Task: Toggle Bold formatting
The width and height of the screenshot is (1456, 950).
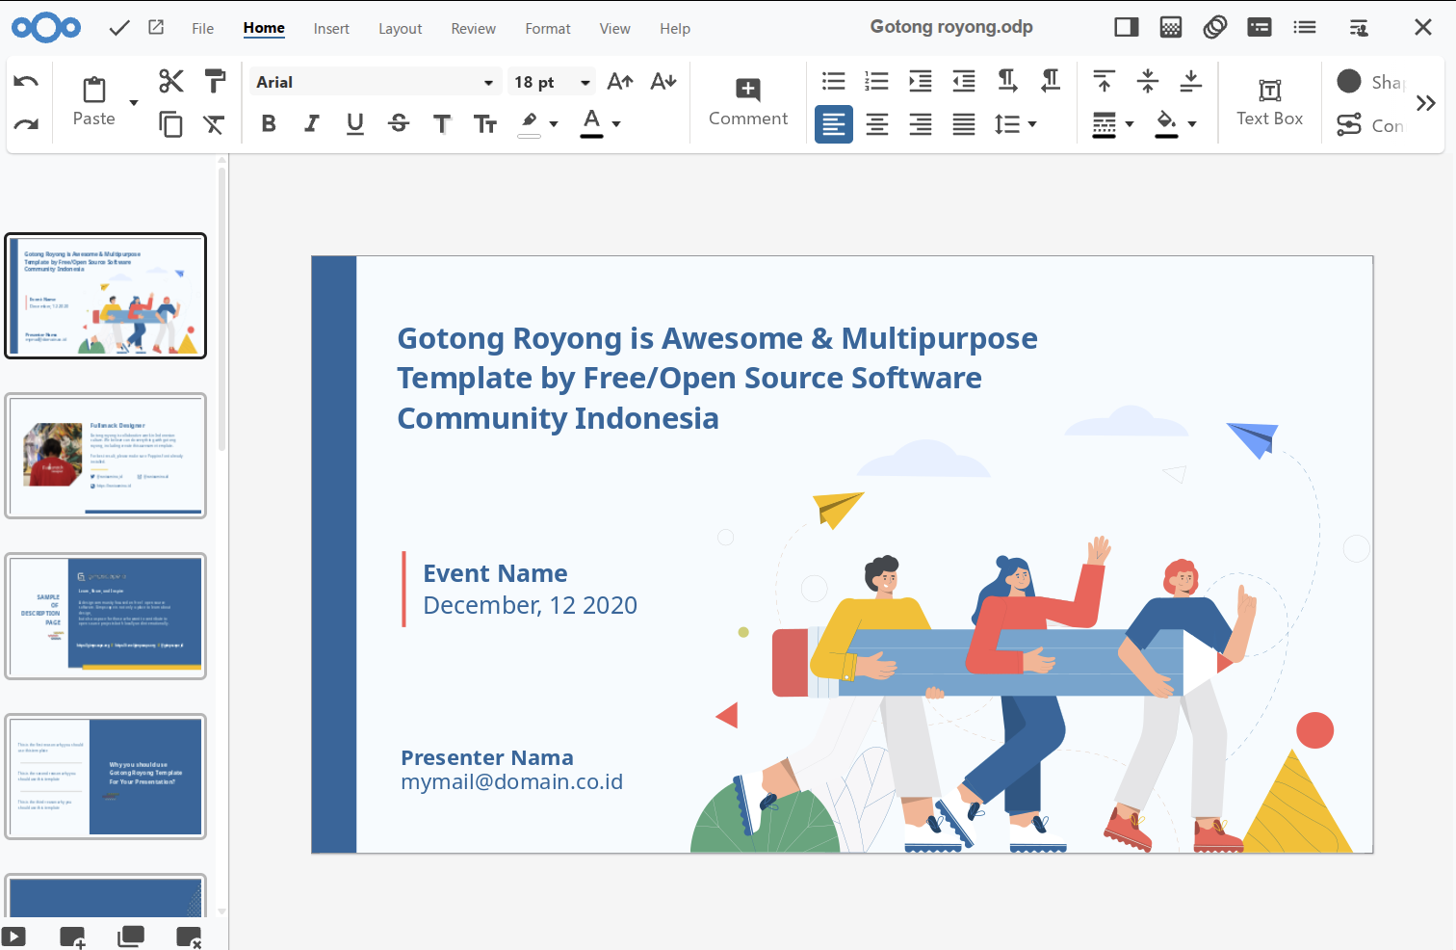Action: 269,123
